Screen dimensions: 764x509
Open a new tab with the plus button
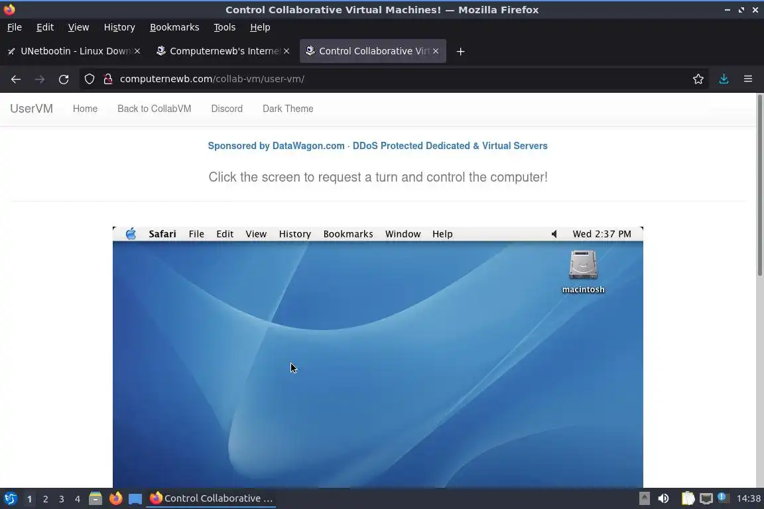coord(460,51)
